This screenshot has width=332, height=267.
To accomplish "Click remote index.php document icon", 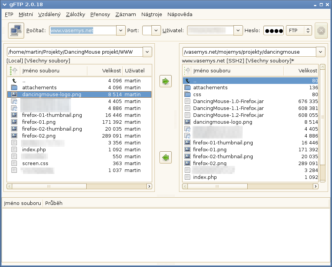I will point(187,177).
